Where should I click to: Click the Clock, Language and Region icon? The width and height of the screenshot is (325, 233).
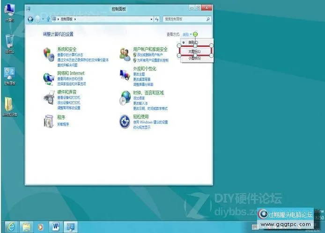pos(125,97)
